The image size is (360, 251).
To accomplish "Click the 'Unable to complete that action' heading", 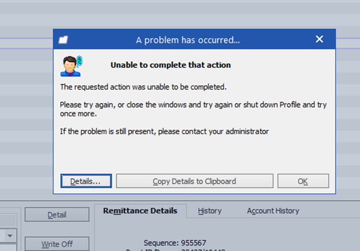I will (x=171, y=65).
